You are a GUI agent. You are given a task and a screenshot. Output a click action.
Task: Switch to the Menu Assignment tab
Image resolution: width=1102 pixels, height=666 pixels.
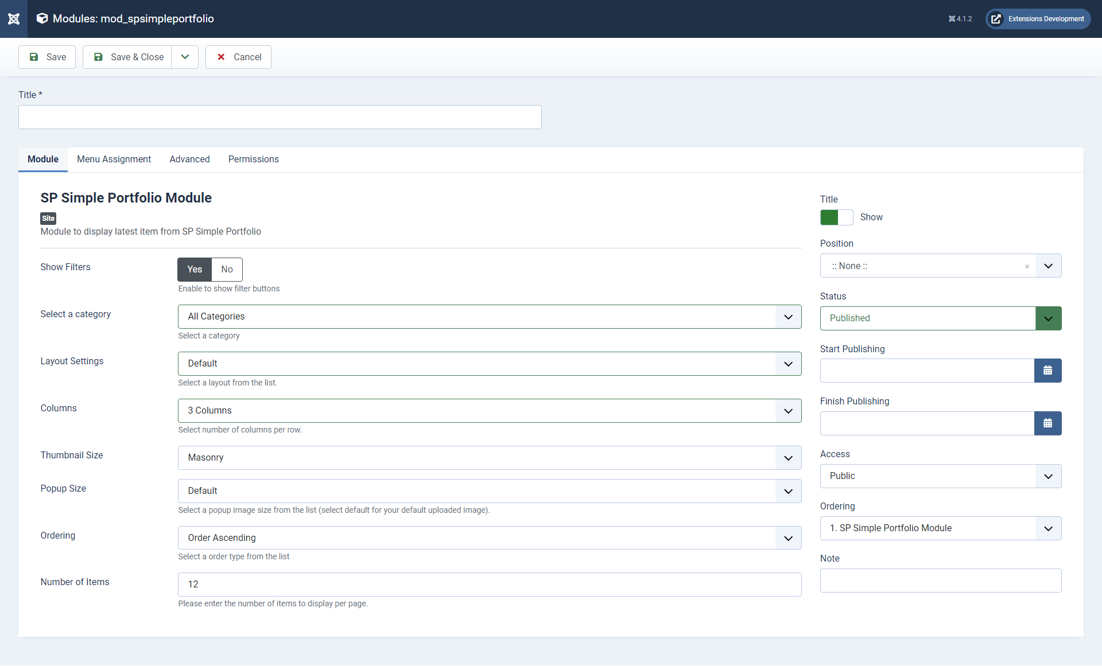114,159
